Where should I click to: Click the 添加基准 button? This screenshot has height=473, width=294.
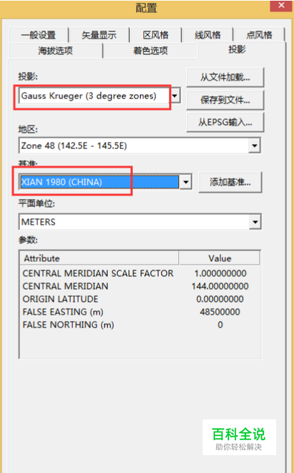pos(230,182)
